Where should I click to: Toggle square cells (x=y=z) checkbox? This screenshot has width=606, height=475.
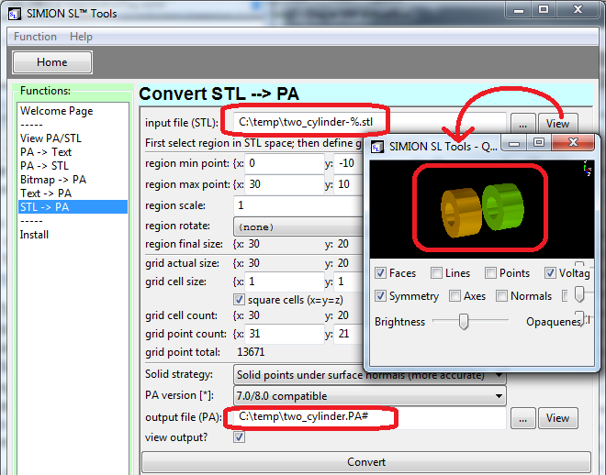pos(239,300)
